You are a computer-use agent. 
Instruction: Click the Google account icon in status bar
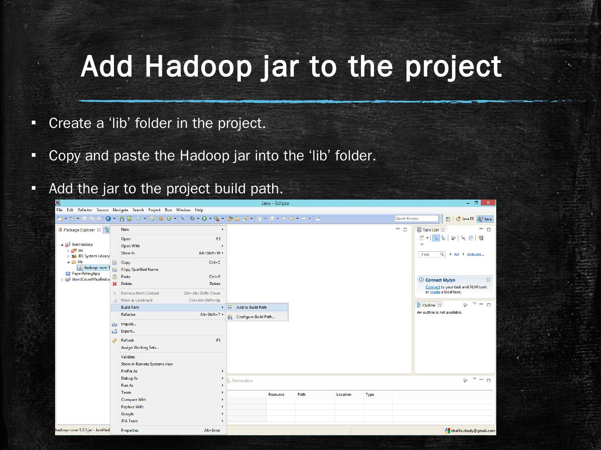click(448, 431)
